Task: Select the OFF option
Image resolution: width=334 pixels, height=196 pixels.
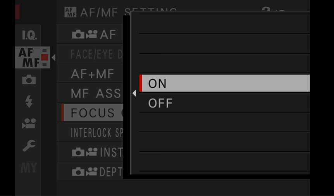Action: 224,103
